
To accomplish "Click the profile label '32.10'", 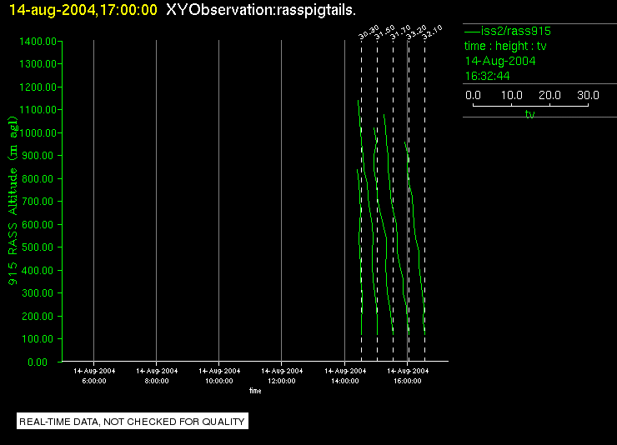I will click(x=432, y=32).
